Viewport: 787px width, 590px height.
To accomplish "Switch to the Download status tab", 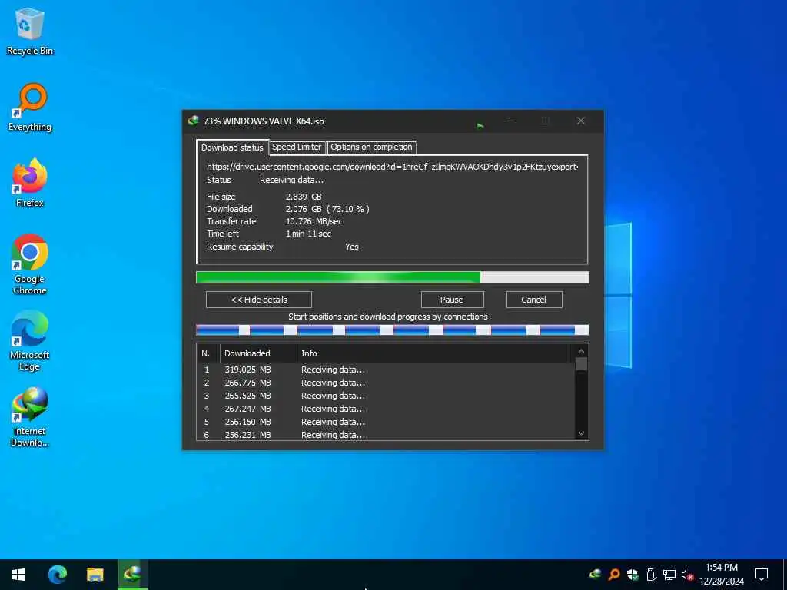I will point(232,147).
